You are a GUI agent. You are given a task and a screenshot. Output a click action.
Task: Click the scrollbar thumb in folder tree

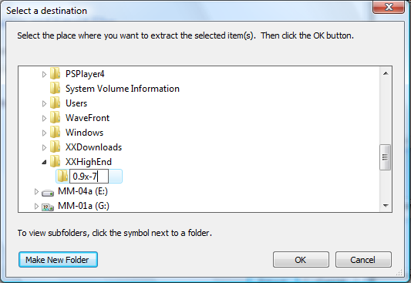(385, 157)
